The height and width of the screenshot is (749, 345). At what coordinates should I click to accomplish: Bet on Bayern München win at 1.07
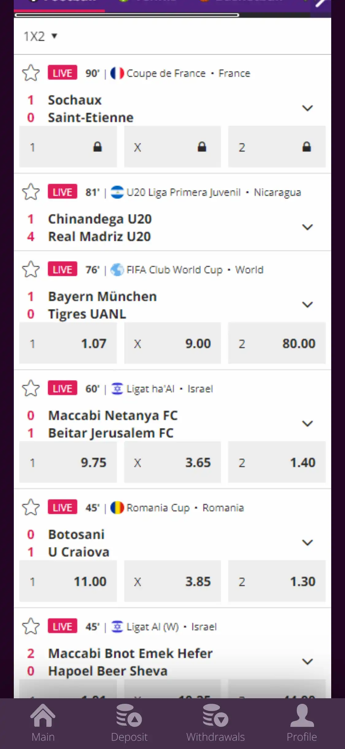pos(68,343)
